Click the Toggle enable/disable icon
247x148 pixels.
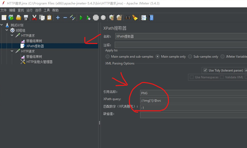click(73, 18)
